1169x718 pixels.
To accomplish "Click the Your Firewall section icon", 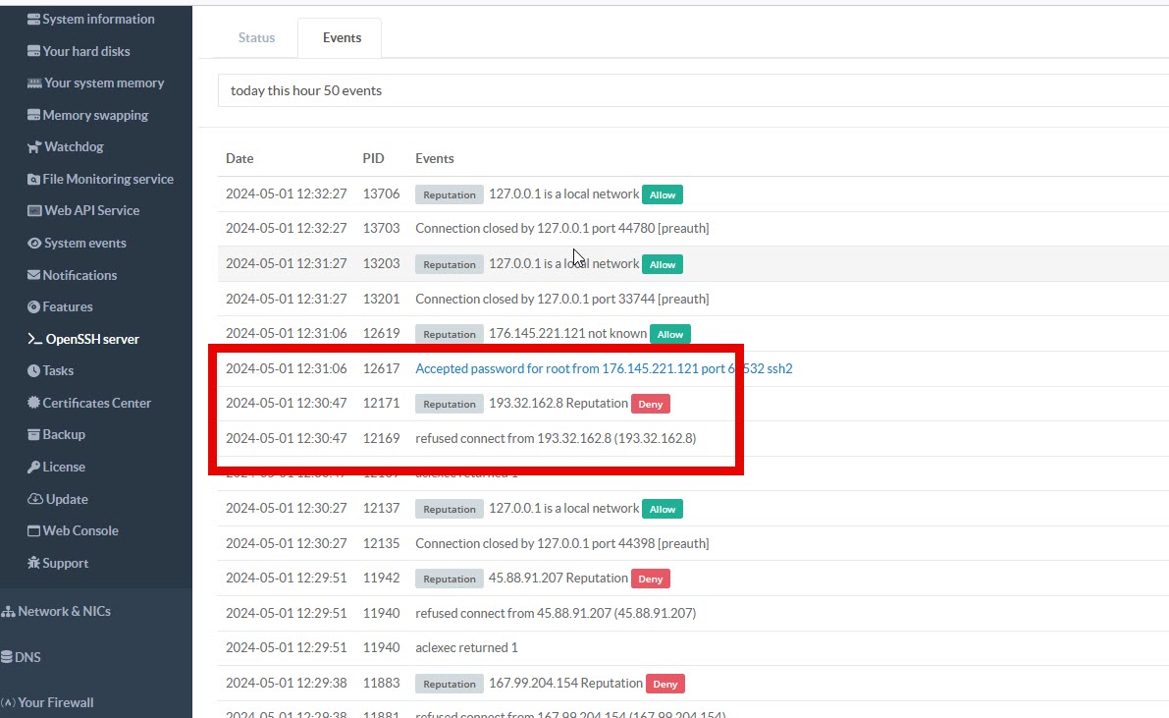I will pos(8,703).
